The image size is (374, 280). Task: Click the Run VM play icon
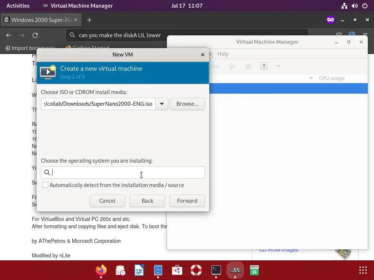tap(232, 66)
